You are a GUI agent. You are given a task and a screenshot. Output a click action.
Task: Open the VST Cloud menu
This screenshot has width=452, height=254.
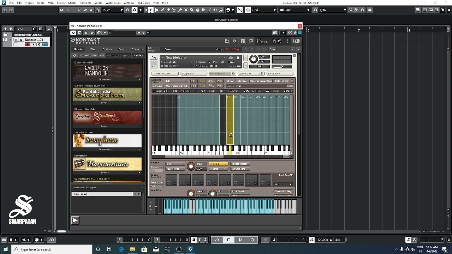pyautogui.click(x=144, y=3)
